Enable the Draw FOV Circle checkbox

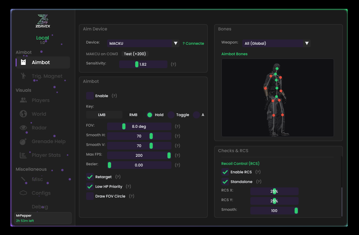(90, 196)
